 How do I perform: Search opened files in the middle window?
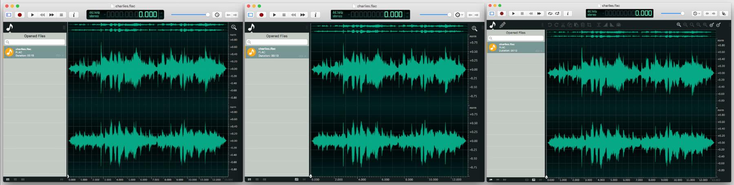click(277, 42)
